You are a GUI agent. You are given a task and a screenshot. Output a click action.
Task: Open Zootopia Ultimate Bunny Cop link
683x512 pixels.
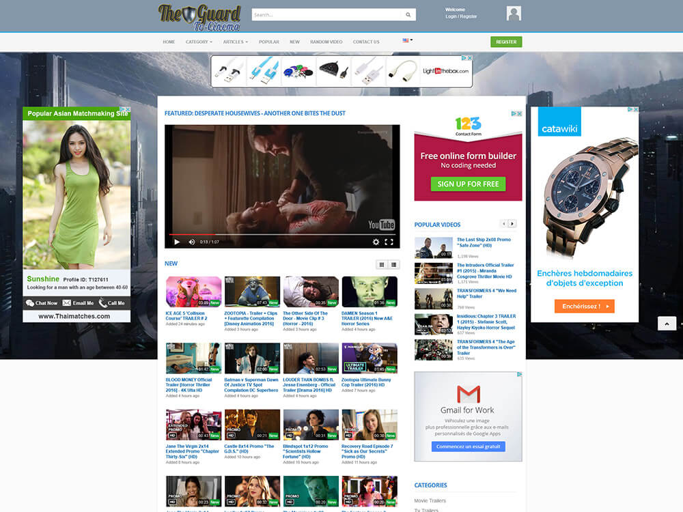point(366,382)
